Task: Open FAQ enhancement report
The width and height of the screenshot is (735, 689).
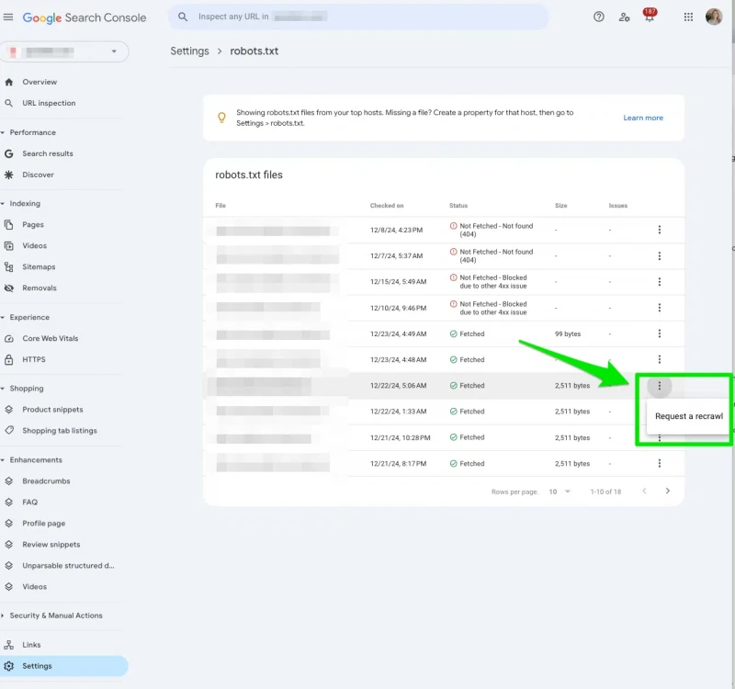Action: point(30,502)
